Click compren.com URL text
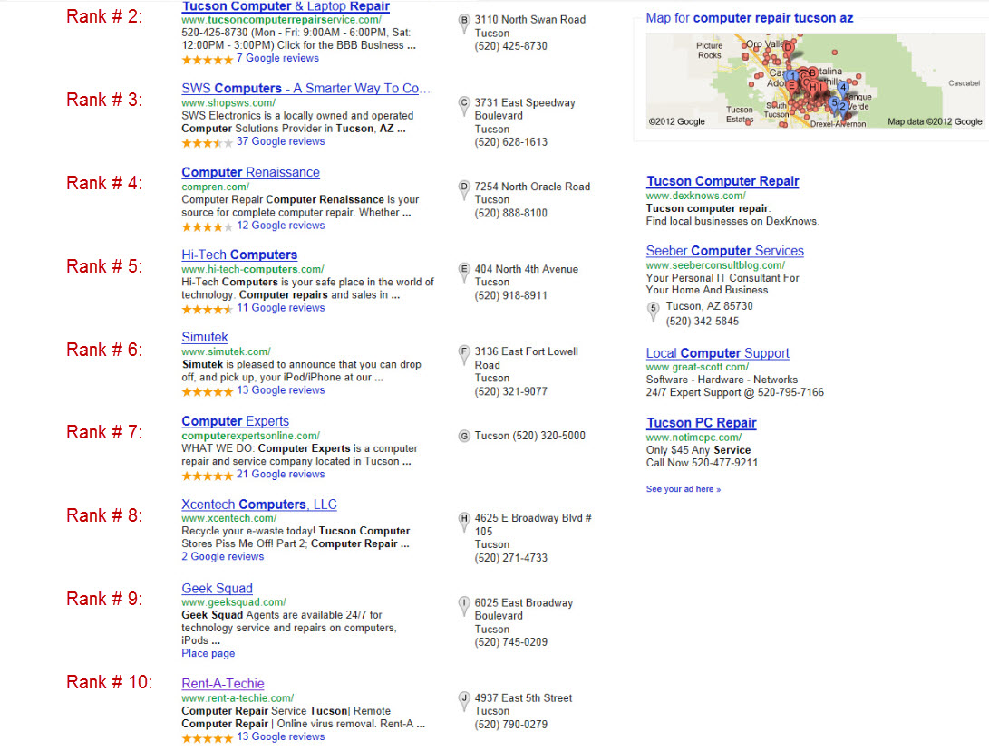This screenshot has width=989, height=750. (215, 187)
